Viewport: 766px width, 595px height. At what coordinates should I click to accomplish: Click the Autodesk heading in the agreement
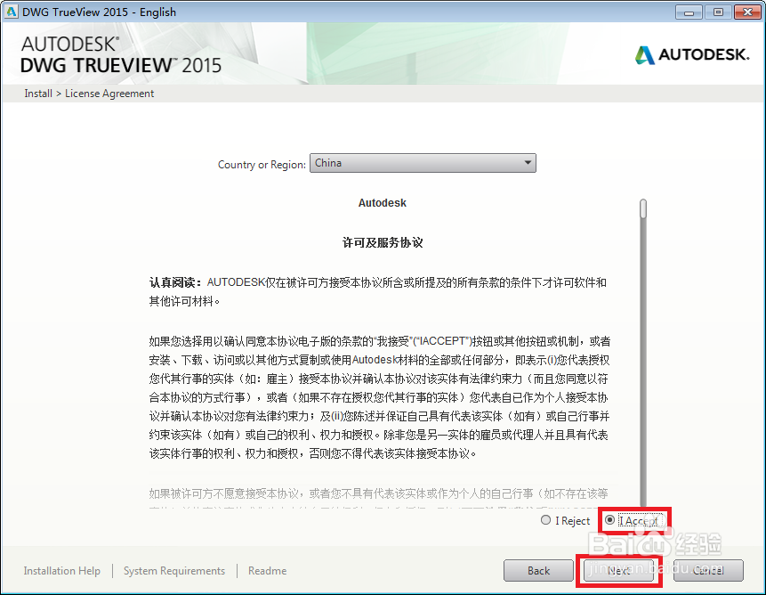(x=382, y=203)
